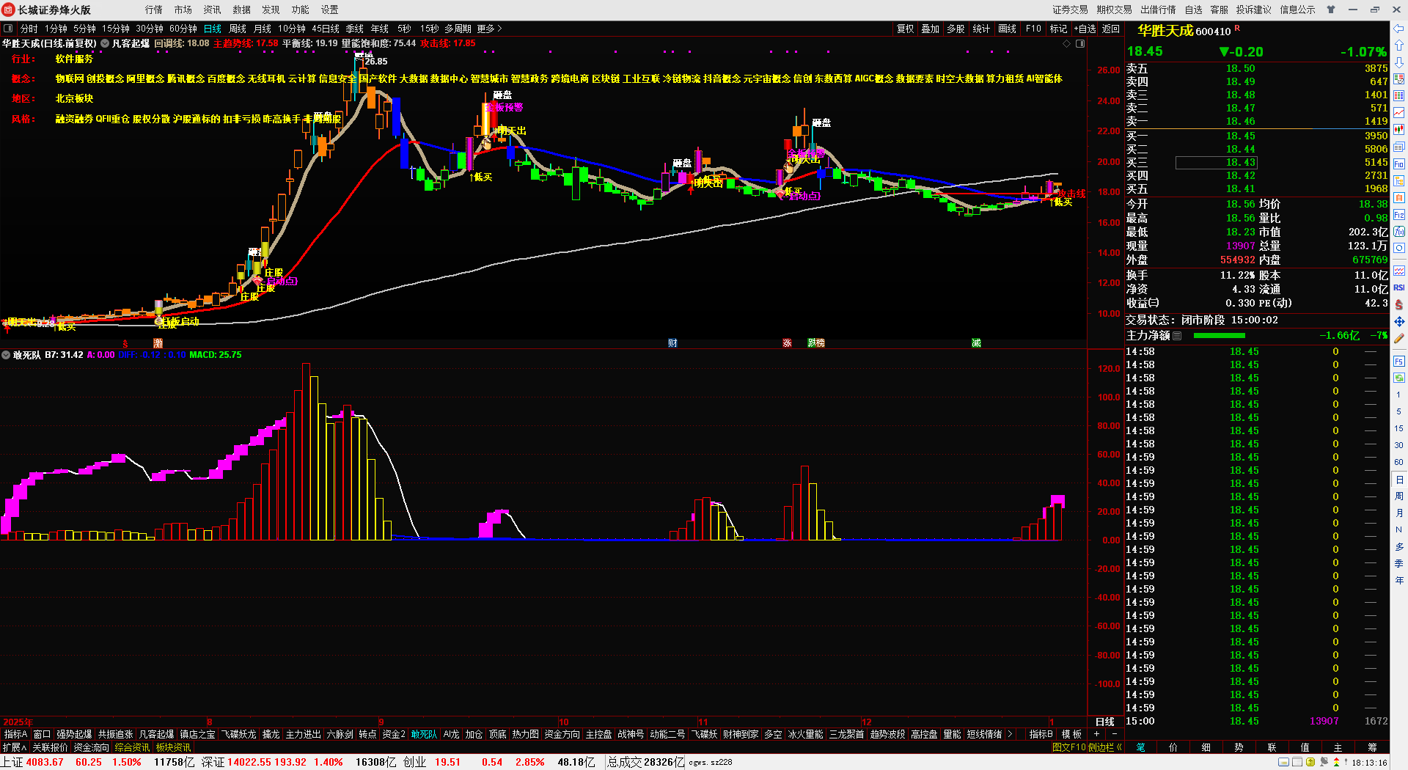Screen dimensions: 1408x770
Task: Toggle the 画线 drawing mode
Action: tap(1008, 29)
